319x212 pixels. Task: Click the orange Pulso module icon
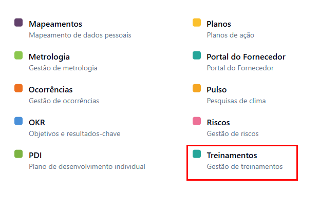coord(196,88)
